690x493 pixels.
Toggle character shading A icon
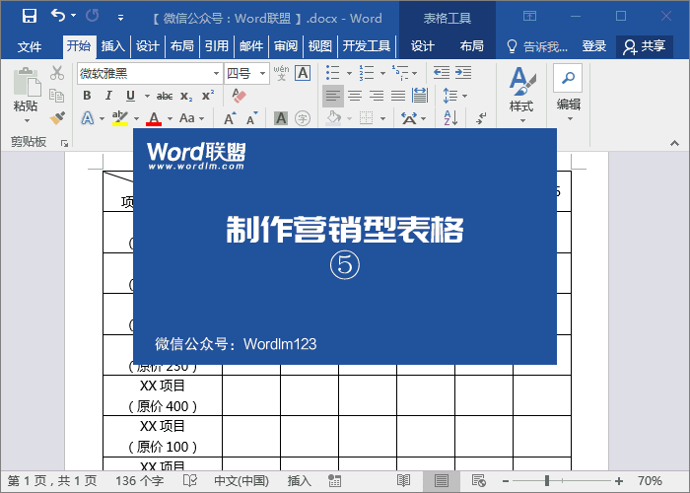tap(281, 118)
